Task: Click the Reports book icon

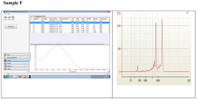Action: pos(5,60)
